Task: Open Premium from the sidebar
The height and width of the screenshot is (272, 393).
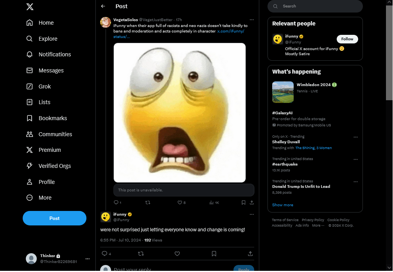Action: pos(44,150)
